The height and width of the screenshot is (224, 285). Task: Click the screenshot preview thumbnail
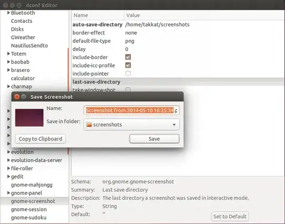[29, 118]
